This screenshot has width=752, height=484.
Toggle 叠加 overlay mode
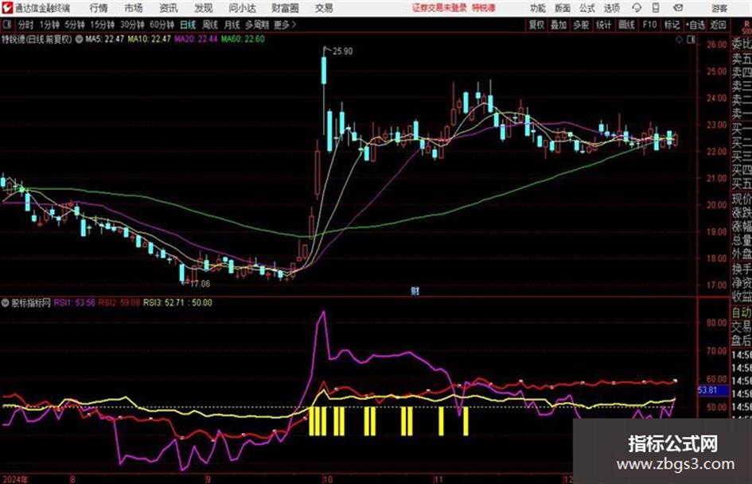click(x=559, y=25)
